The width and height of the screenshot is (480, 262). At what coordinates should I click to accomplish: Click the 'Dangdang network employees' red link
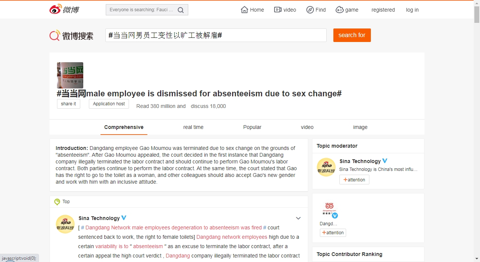[x=232, y=237]
